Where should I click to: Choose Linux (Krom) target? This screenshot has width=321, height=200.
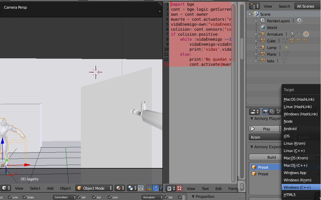[x=301, y=143]
